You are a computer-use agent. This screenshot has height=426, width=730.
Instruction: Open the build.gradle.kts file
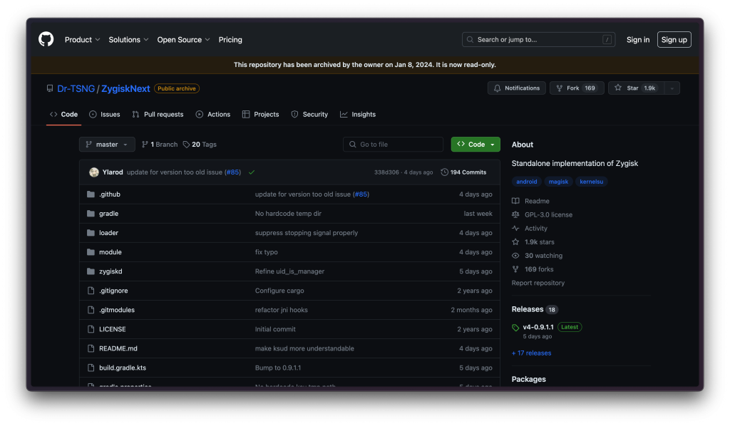[123, 368]
